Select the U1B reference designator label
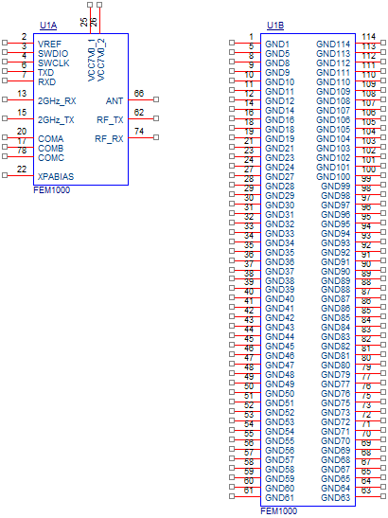This screenshot has height=518, width=388. [275, 26]
